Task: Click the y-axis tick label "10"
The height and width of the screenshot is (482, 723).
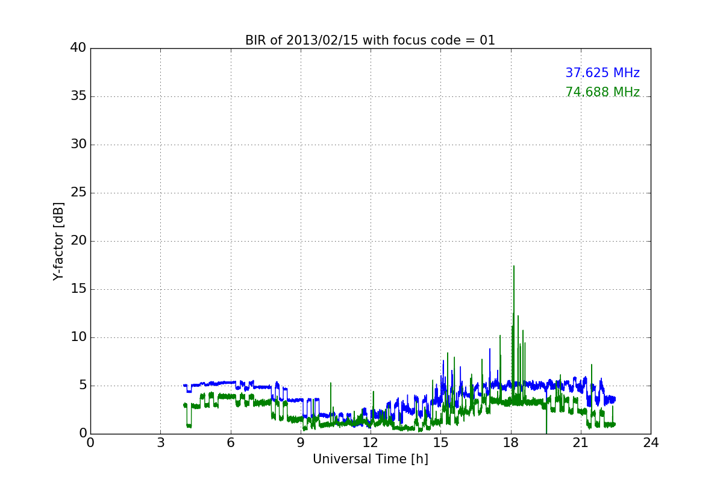Action: click(x=78, y=337)
